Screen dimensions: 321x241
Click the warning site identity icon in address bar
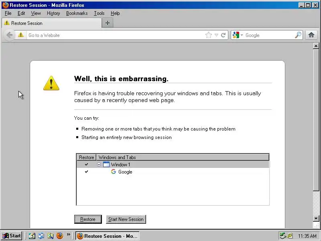[x=21, y=35]
